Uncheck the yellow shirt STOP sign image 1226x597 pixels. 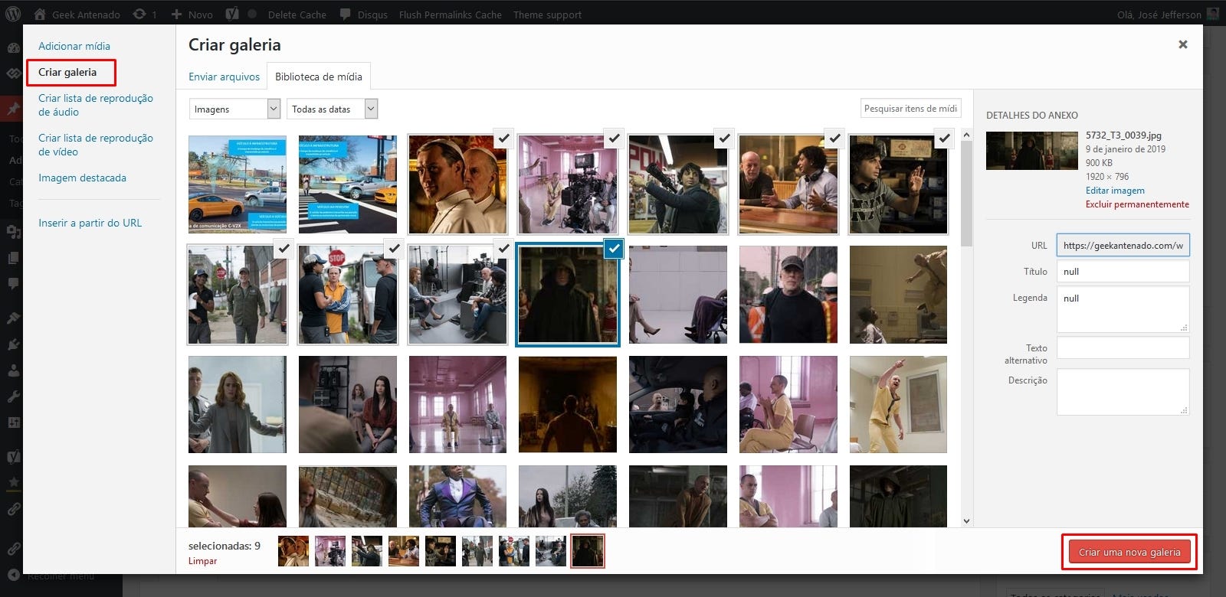394,248
